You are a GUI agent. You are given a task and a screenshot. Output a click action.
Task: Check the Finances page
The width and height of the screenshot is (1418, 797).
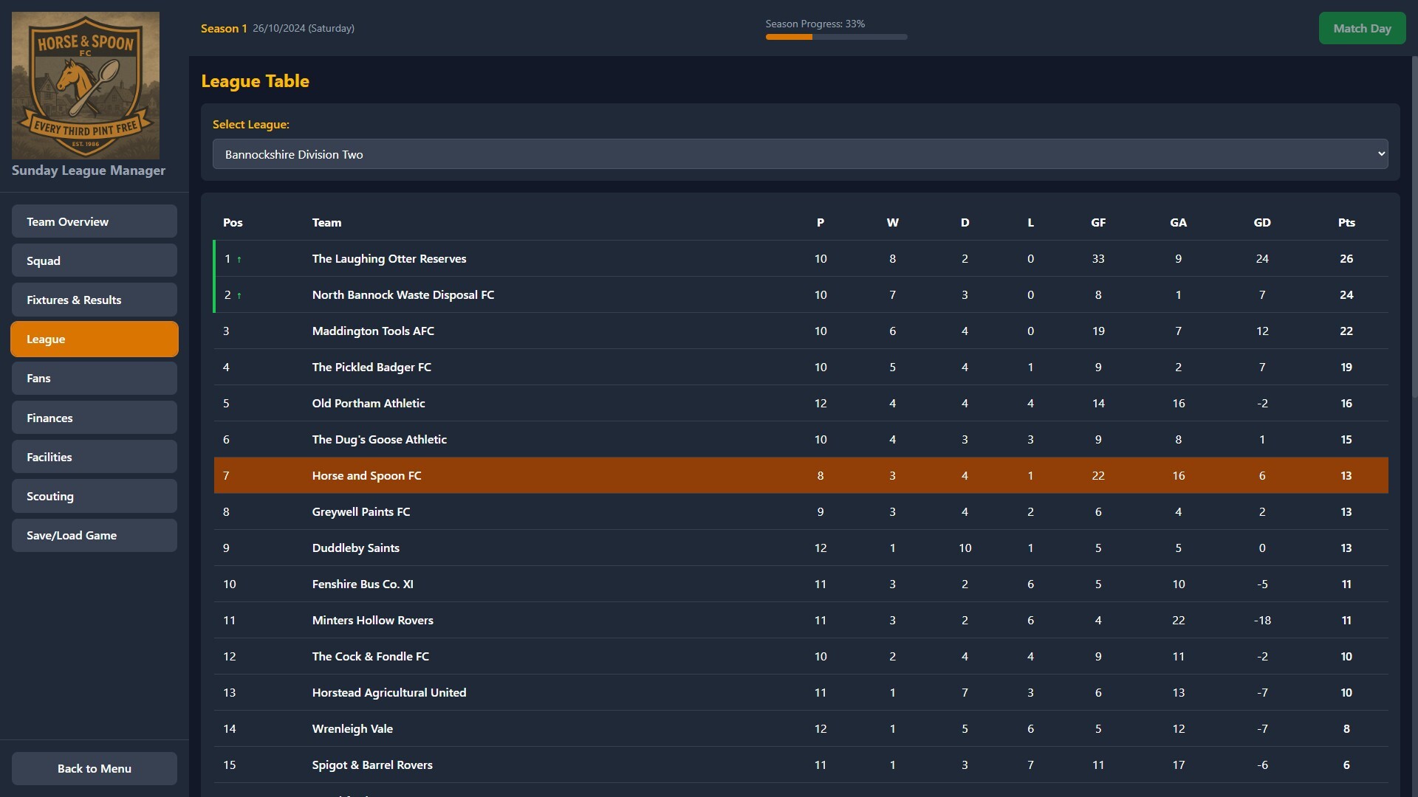[94, 417]
